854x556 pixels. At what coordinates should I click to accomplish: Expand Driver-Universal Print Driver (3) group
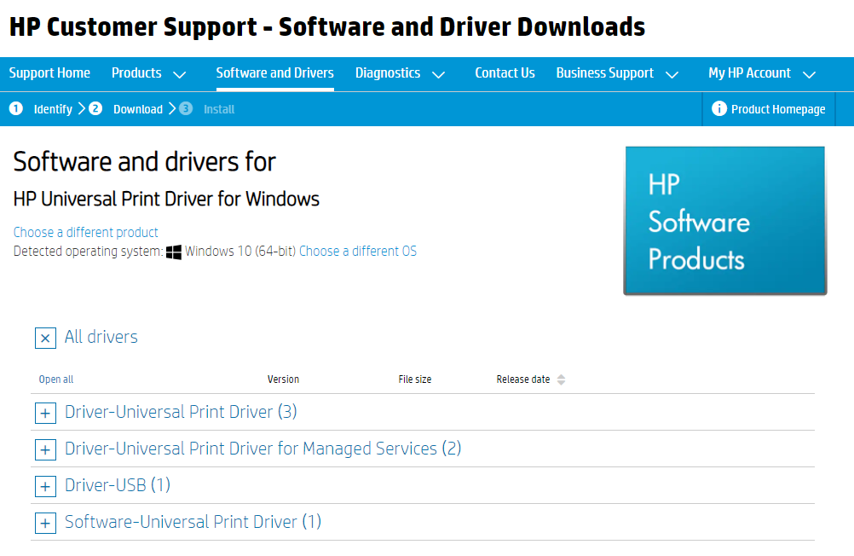pos(45,414)
